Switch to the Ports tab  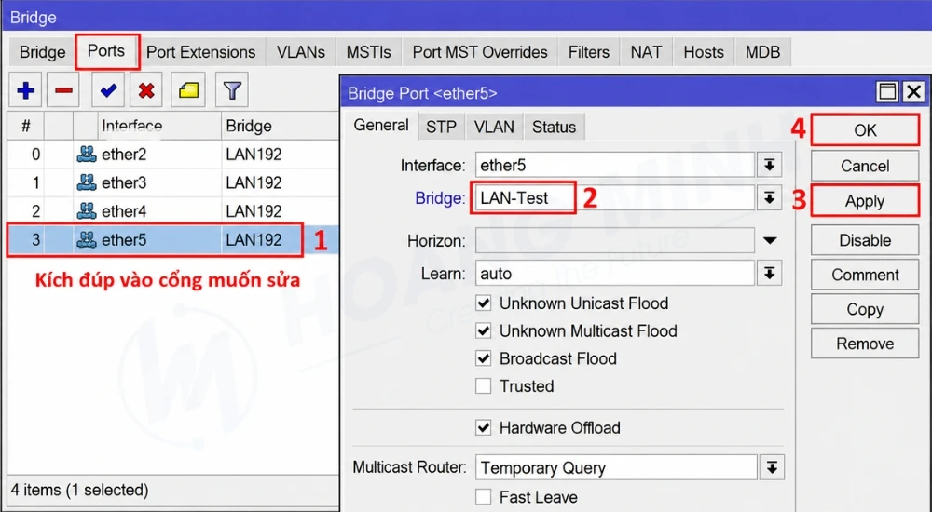(106, 51)
